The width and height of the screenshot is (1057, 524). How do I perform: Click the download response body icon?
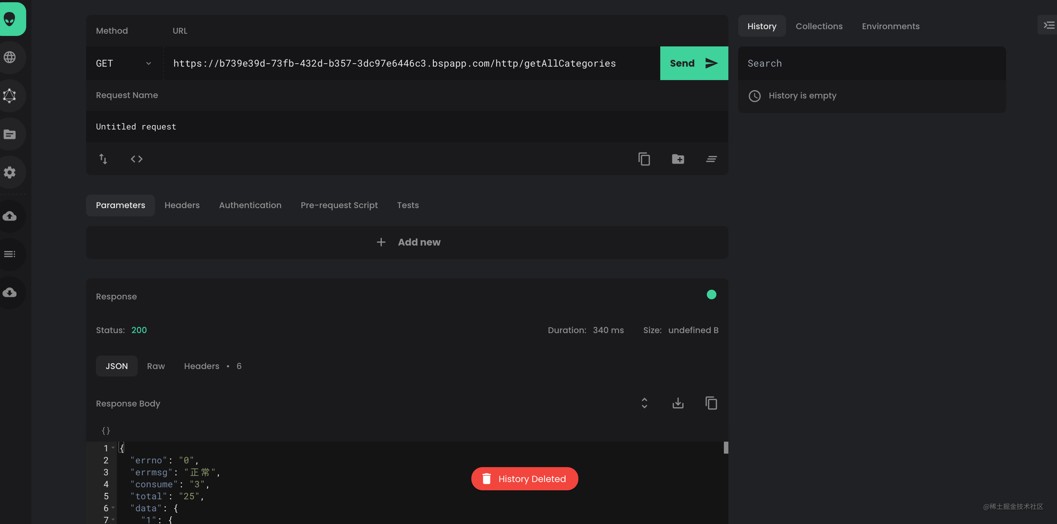click(678, 403)
